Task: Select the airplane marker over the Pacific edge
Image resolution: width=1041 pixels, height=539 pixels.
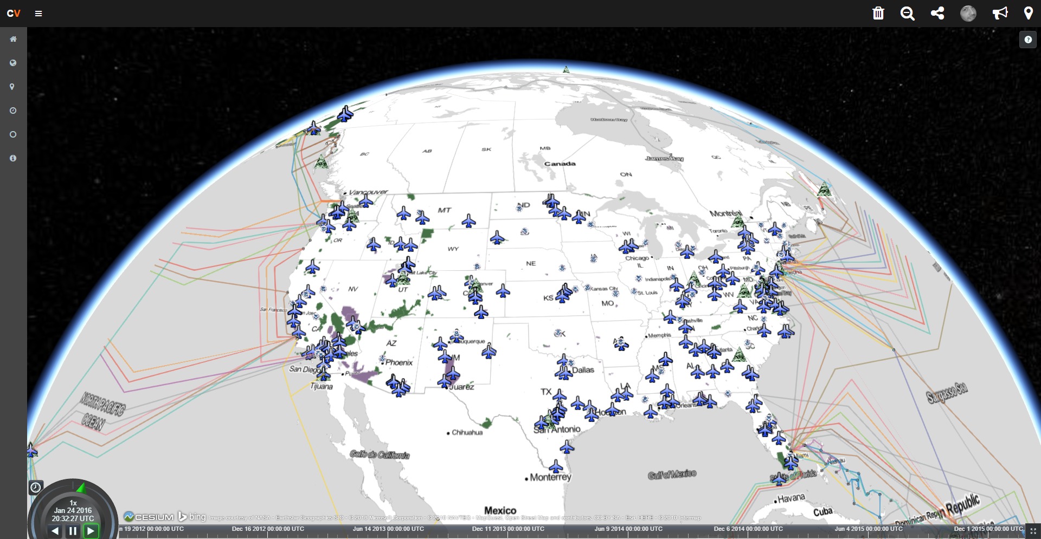Action: [x=32, y=450]
